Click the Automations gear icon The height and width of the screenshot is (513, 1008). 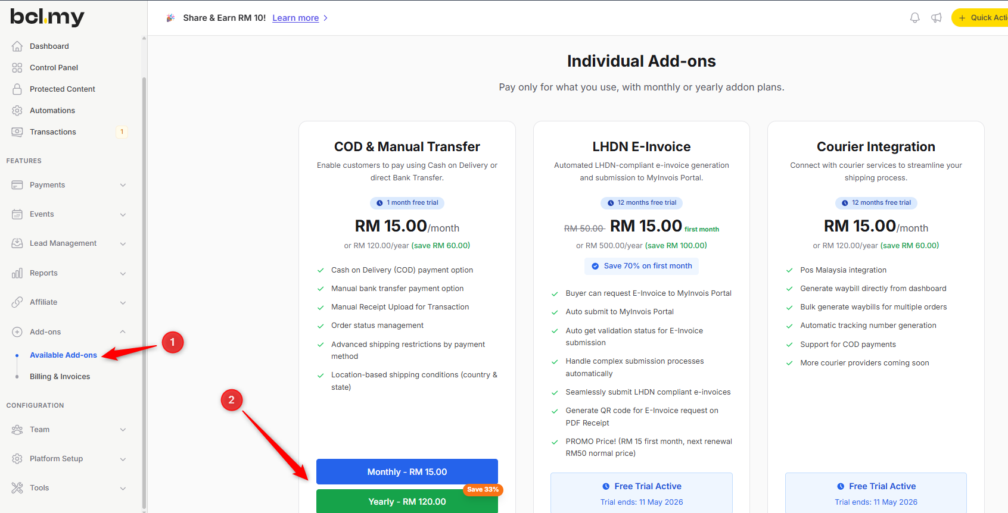point(17,111)
